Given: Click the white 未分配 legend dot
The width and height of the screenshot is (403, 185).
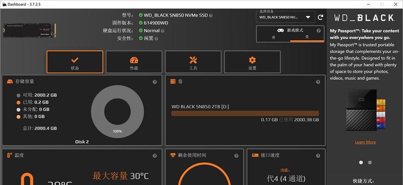Looking at the screenshot, I should coord(18,109).
